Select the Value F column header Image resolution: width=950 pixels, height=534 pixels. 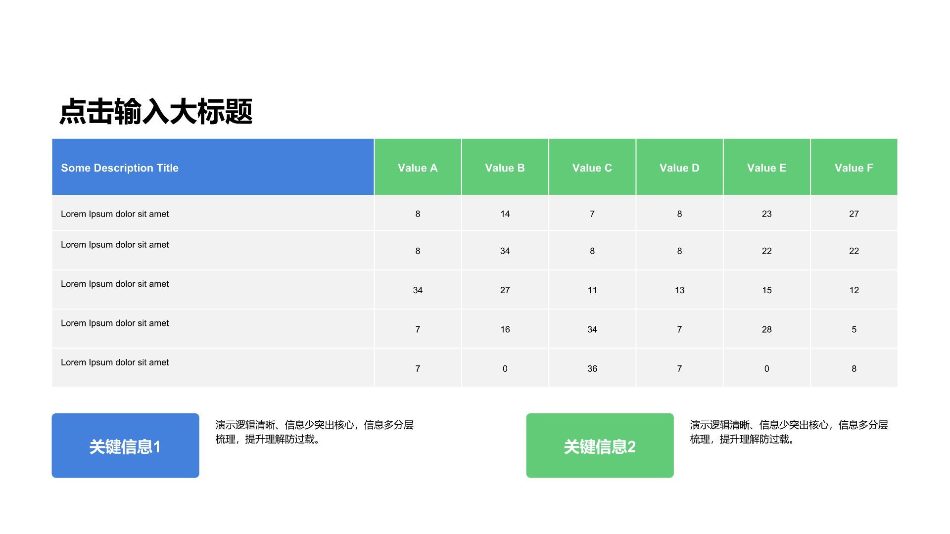pos(854,167)
